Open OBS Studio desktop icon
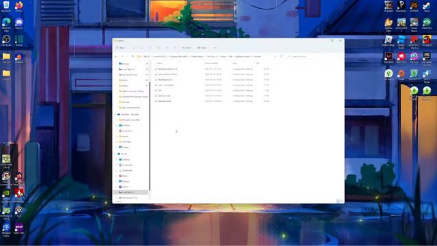This screenshot has height=246, width=437. coord(6,41)
